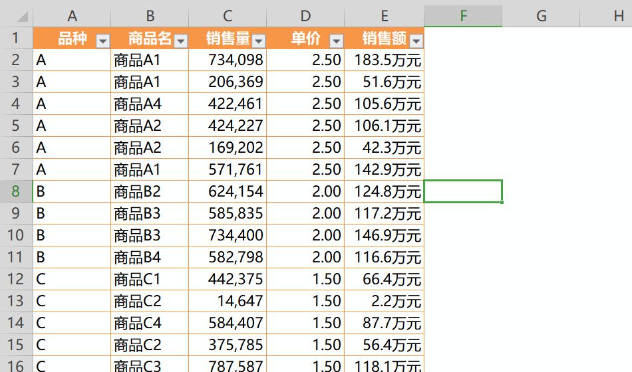Image resolution: width=632 pixels, height=372 pixels.
Task: Select cell with value 206,369
Action: point(228,82)
